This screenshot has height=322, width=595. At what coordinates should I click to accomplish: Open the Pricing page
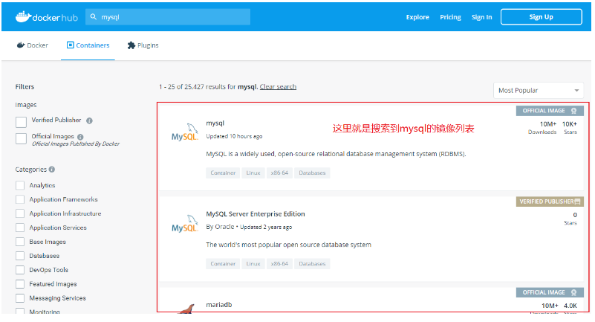pyautogui.click(x=450, y=17)
